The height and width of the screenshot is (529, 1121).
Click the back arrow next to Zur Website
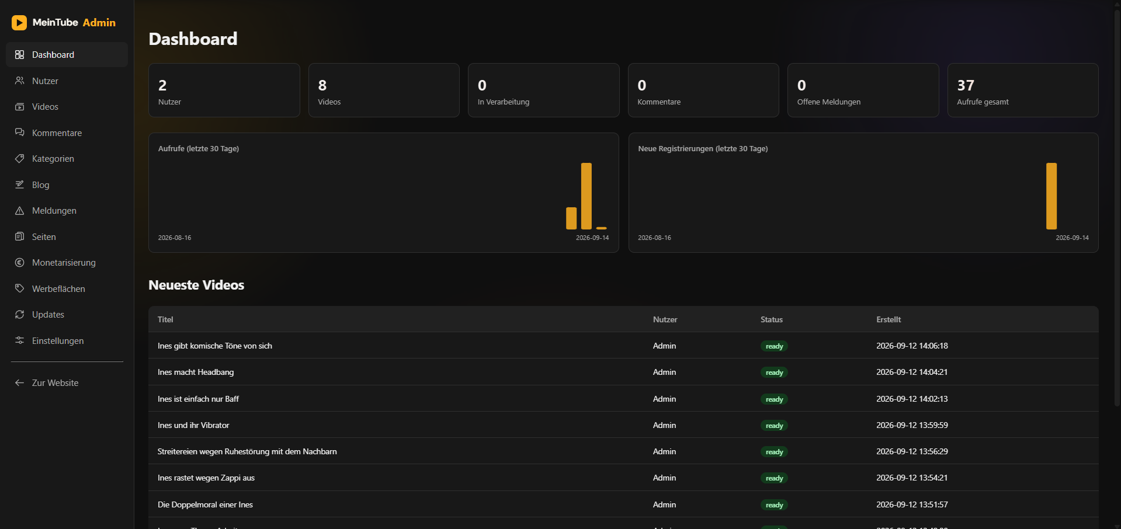(x=19, y=383)
